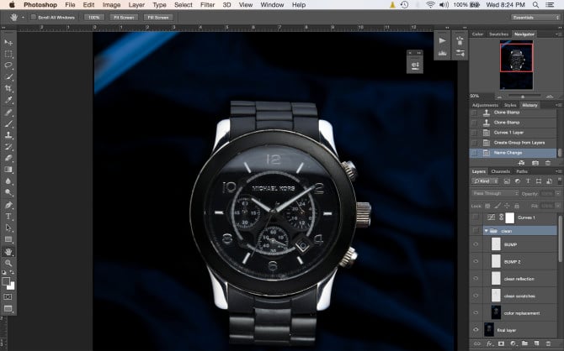Create a new snapshot from History panel
Screen dimensions: 564x351
[535, 162]
